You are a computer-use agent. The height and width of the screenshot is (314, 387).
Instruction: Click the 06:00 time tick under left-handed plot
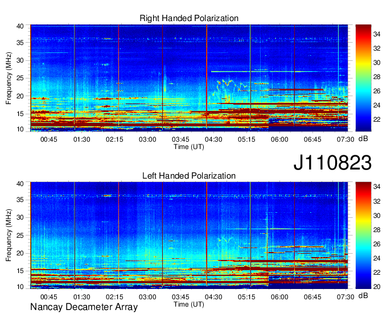point(279,297)
